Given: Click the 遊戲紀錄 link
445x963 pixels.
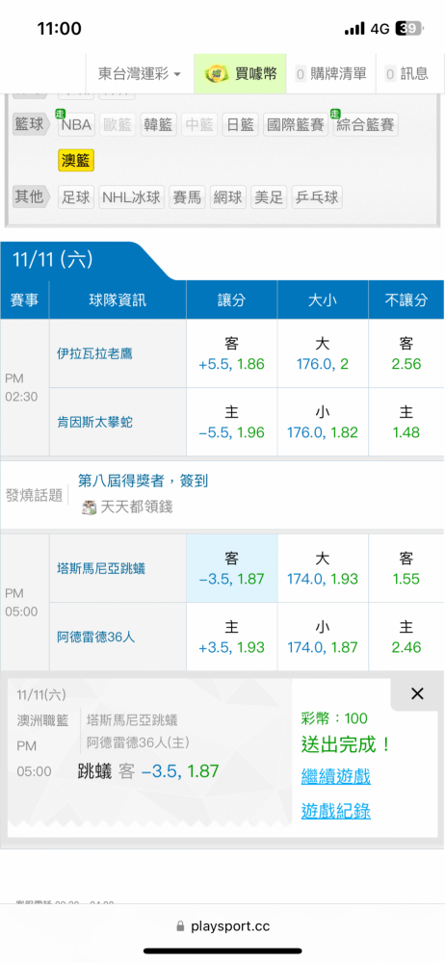Looking at the screenshot, I should coord(335,811).
